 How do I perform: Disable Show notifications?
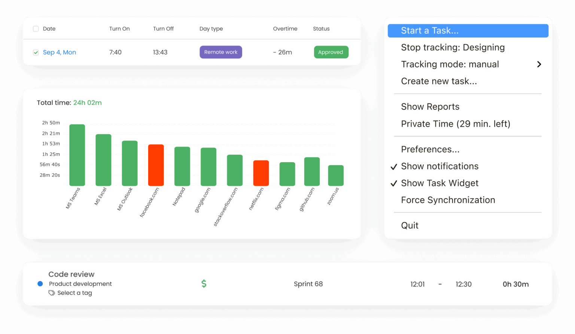click(439, 166)
